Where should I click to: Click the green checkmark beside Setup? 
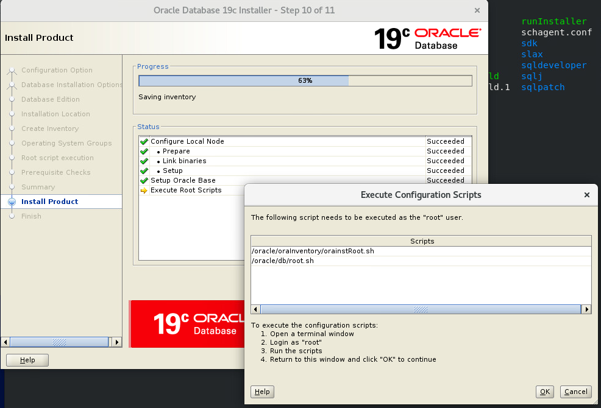tap(144, 171)
